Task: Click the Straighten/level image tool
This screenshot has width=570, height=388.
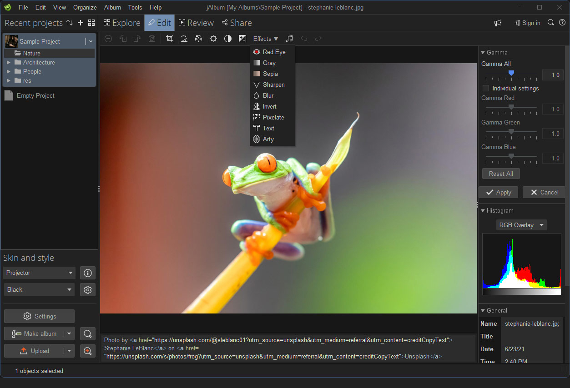Action: click(x=184, y=39)
